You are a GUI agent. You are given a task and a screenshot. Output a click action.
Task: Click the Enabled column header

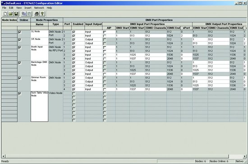78,24
